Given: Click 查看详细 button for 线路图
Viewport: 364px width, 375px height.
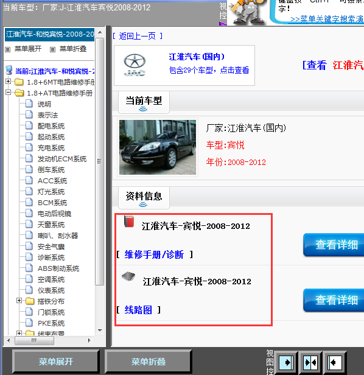Looking at the screenshot, I should tap(334, 300).
